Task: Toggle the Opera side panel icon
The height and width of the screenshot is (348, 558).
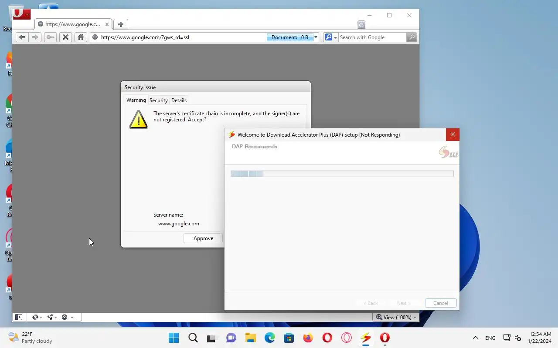Action: click(x=19, y=317)
